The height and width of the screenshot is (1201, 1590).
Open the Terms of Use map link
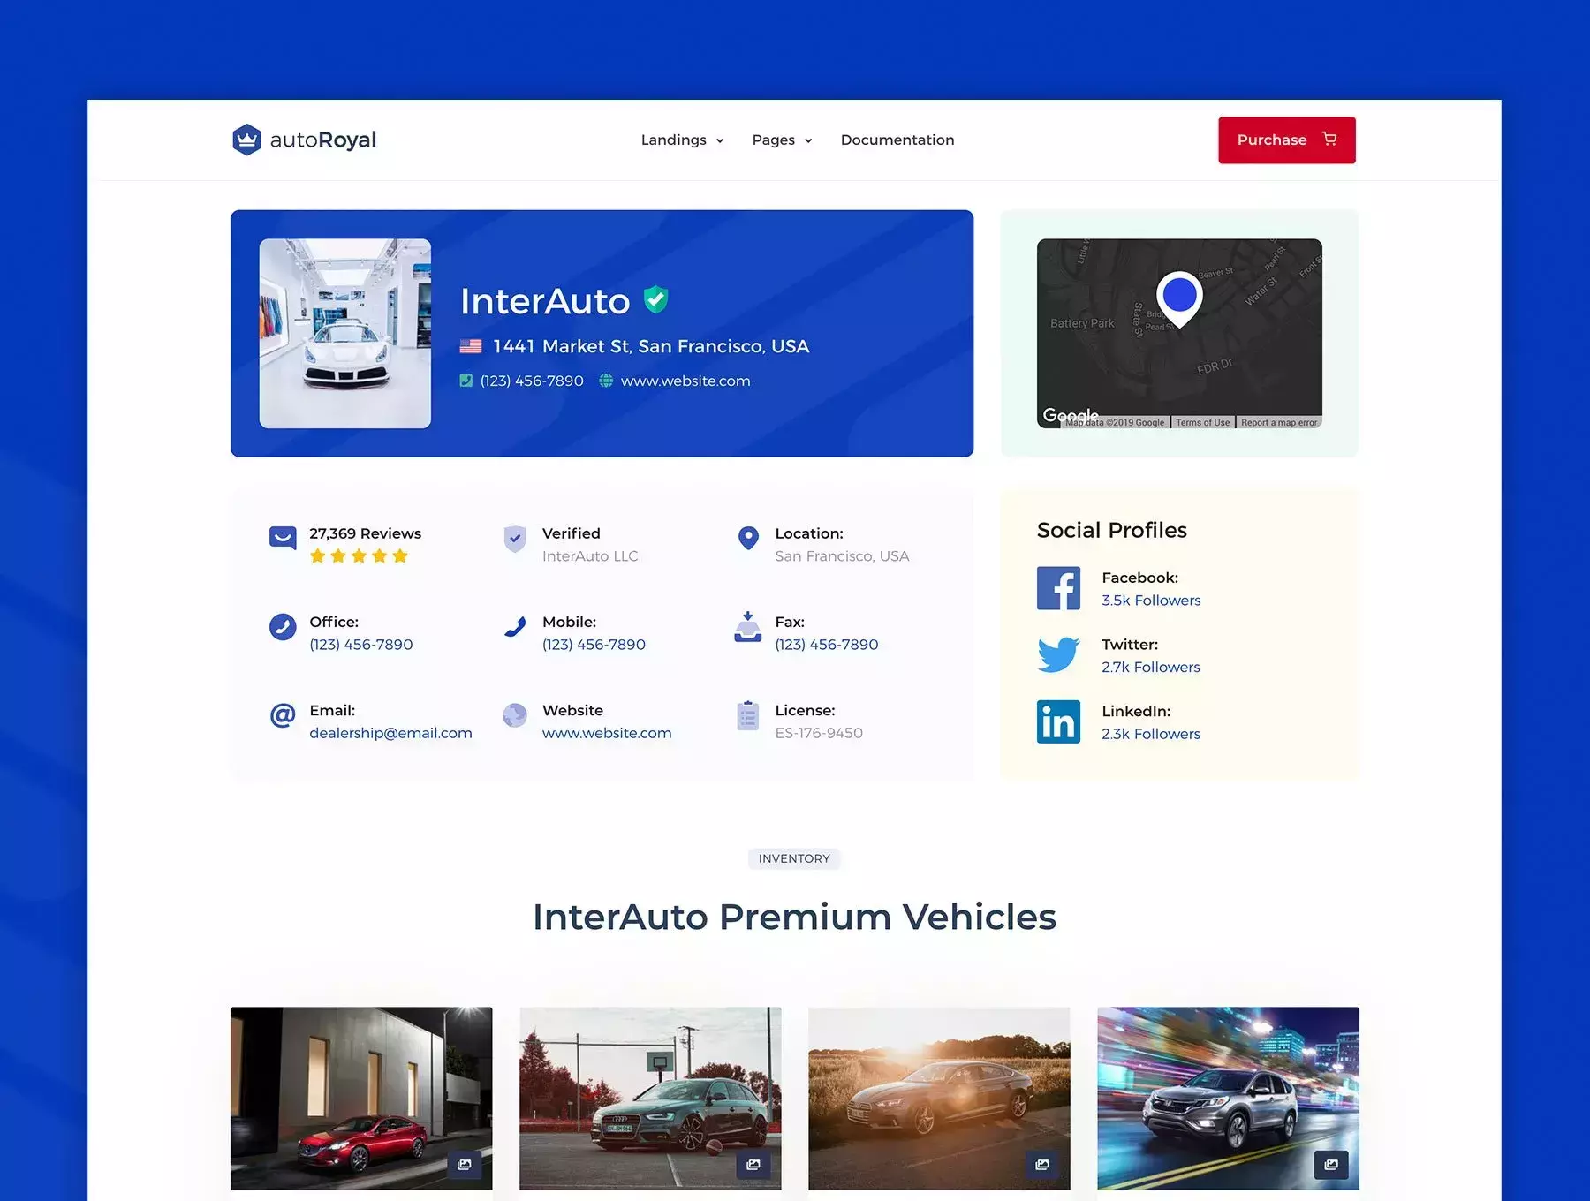coord(1202,422)
